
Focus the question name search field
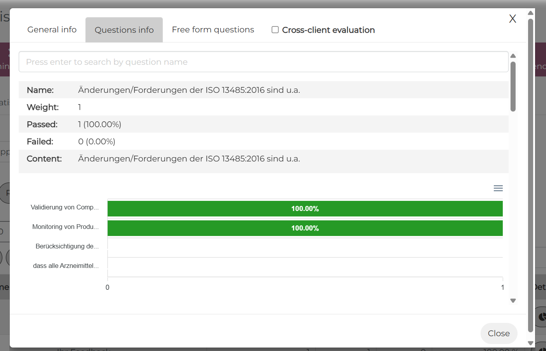[x=263, y=62]
